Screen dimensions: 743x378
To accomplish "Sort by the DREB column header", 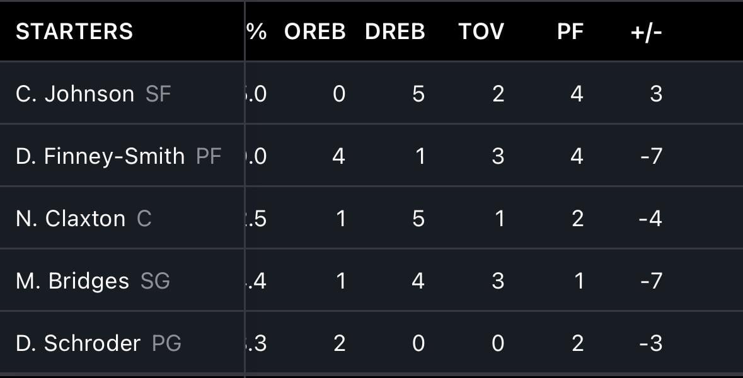I will (x=395, y=31).
